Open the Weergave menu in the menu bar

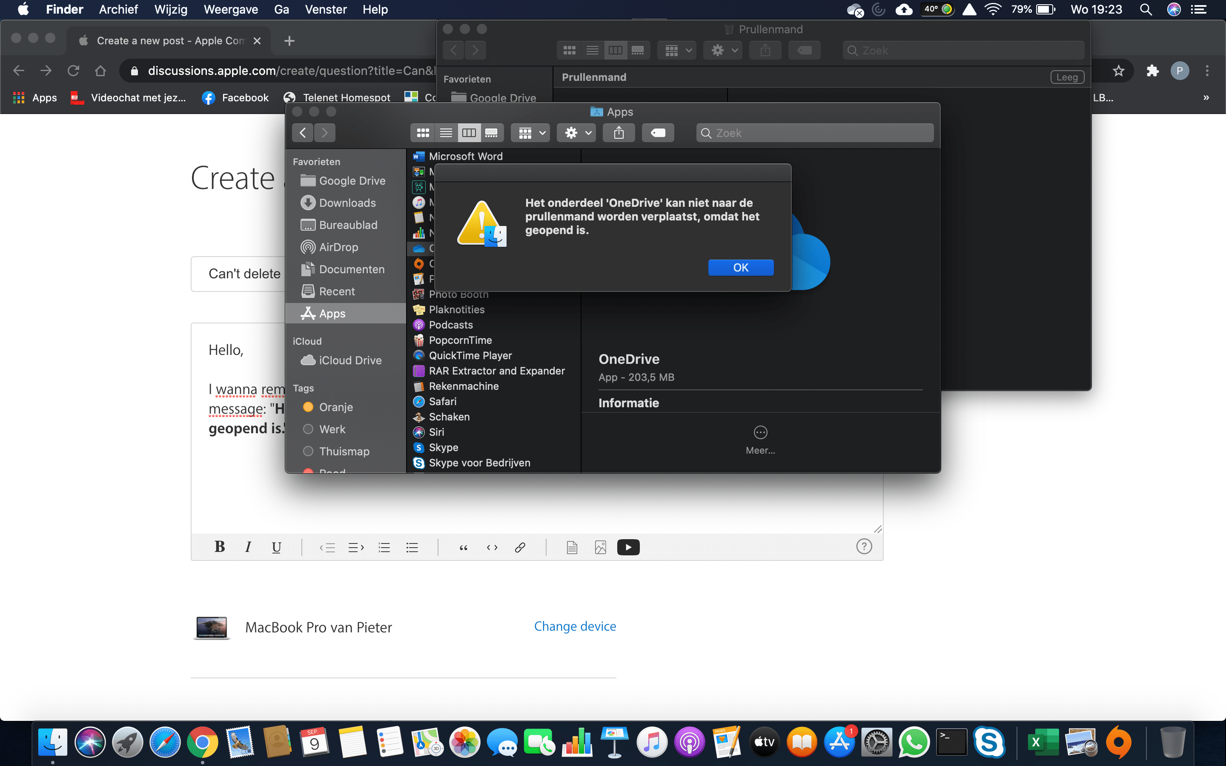[230, 9]
